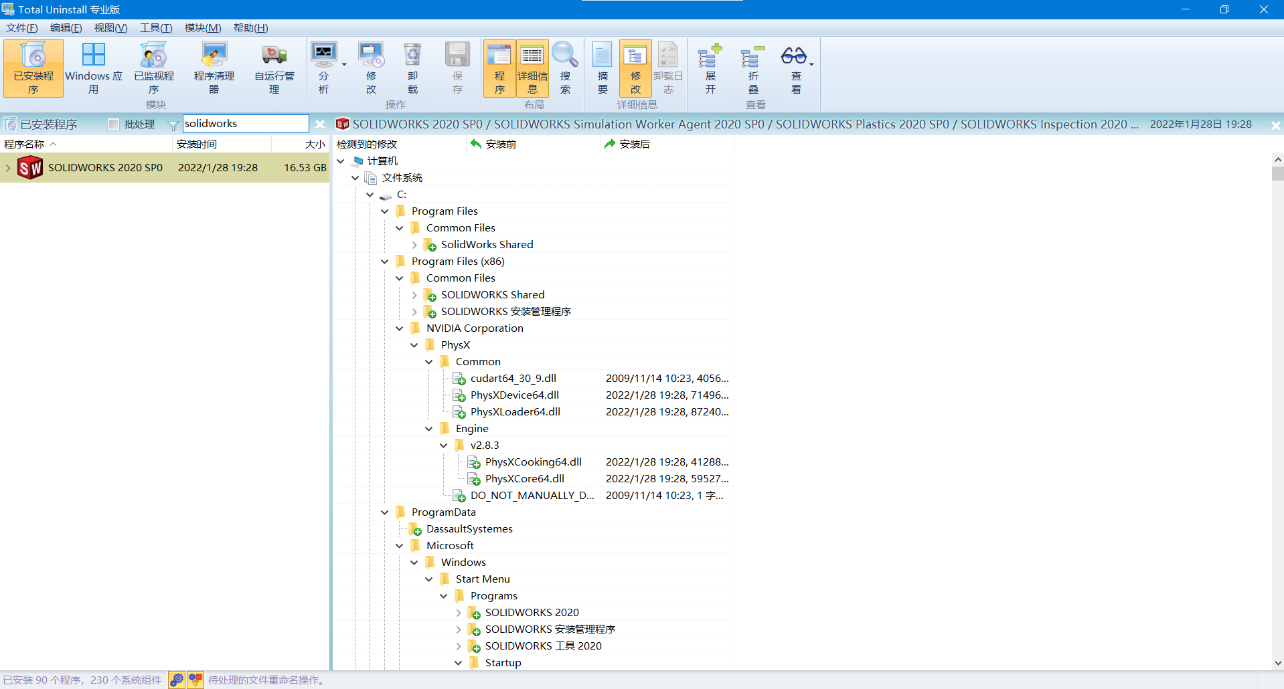Toggle the 修改 details view button
Screen dimensions: 1284x689
[x=635, y=68]
